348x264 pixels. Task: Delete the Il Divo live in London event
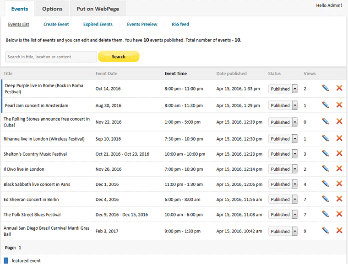(x=339, y=169)
